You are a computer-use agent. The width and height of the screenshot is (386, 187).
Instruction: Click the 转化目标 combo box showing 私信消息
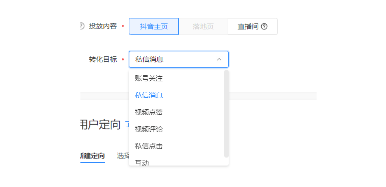click(179, 59)
